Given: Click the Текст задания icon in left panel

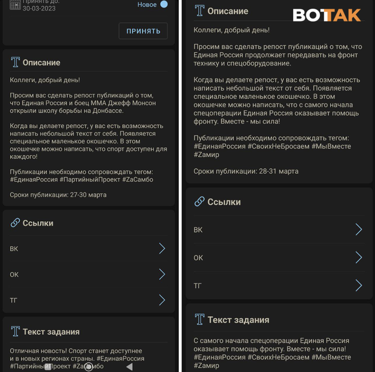Looking at the screenshot, I should 15,331.
